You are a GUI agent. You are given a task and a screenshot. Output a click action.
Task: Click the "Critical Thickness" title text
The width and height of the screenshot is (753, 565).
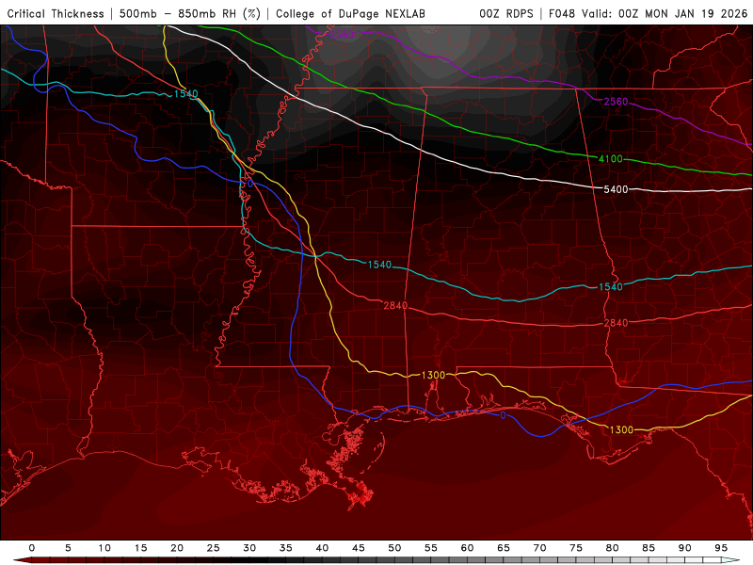(56, 13)
